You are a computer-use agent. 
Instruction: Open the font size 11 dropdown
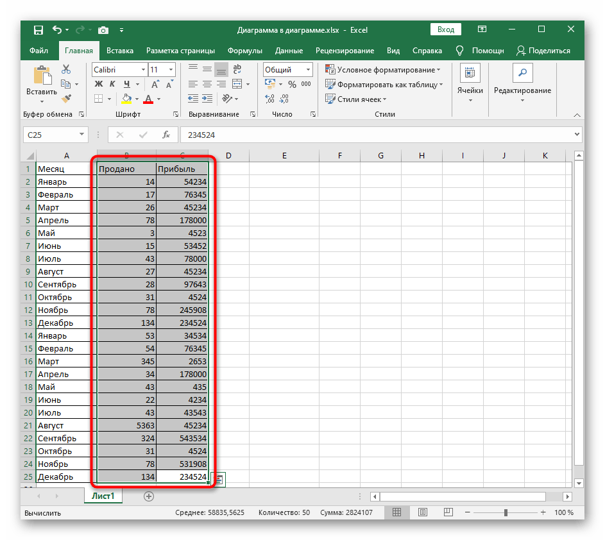pos(171,70)
